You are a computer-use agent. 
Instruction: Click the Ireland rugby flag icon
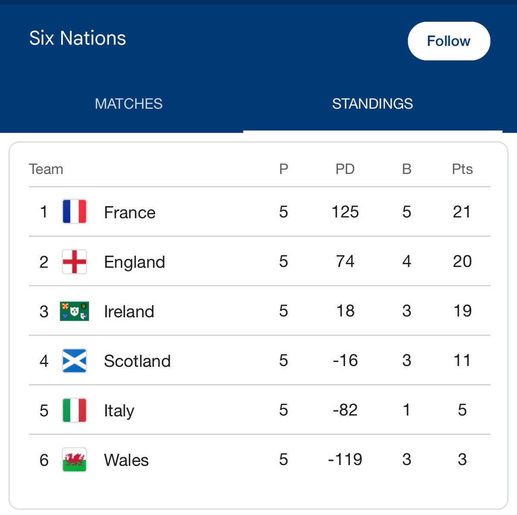coord(74,311)
